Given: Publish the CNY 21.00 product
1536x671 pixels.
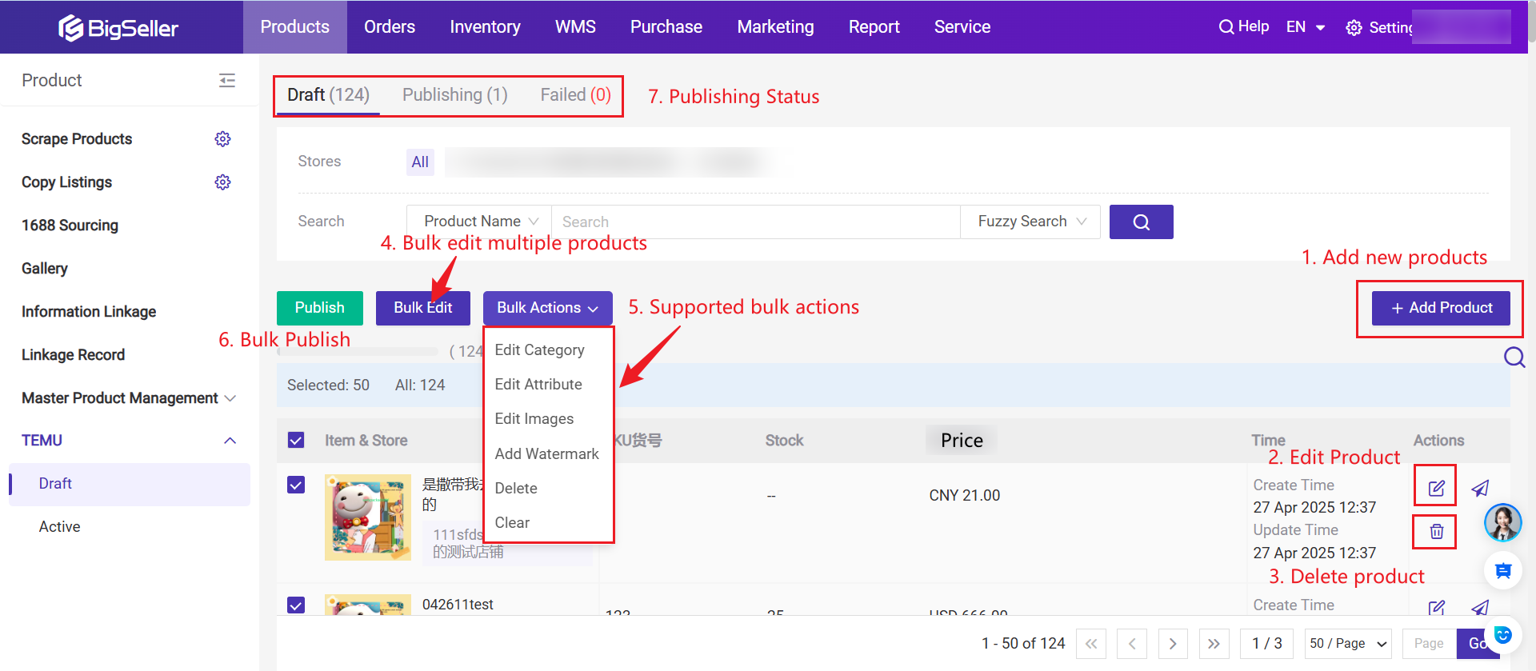Looking at the screenshot, I should [x=1480, y=488].
